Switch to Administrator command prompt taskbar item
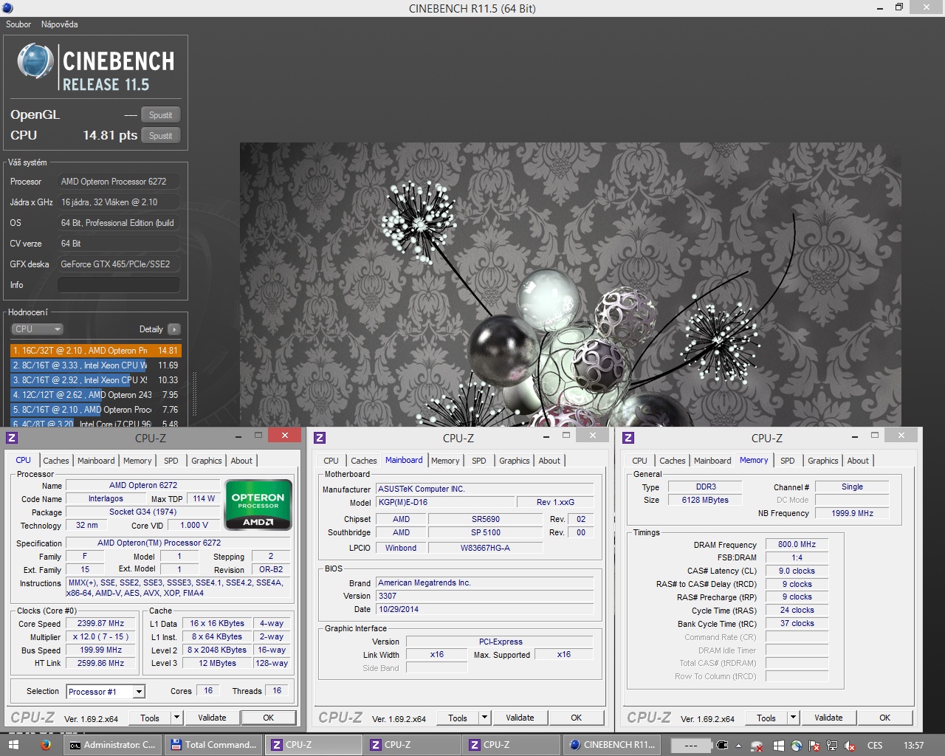Viewport: 945px width, 756px height. pyautogui.click(x=112, y=745)
